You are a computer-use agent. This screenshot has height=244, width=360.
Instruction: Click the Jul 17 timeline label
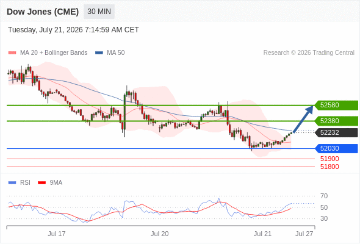click(57, 234)
